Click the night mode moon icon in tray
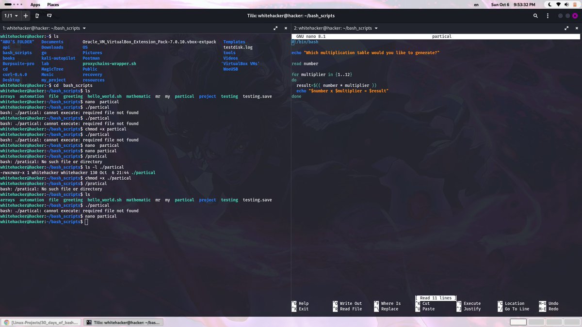 pos(550,4)
